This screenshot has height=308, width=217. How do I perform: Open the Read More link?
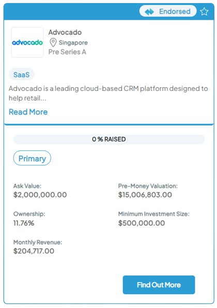pos(28,112)
